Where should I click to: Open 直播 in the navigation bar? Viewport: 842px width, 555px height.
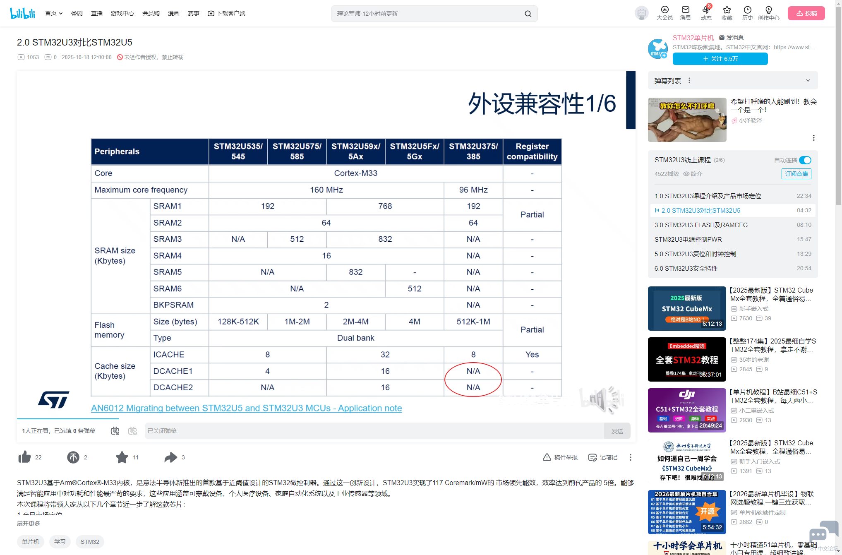click(97, 13)
